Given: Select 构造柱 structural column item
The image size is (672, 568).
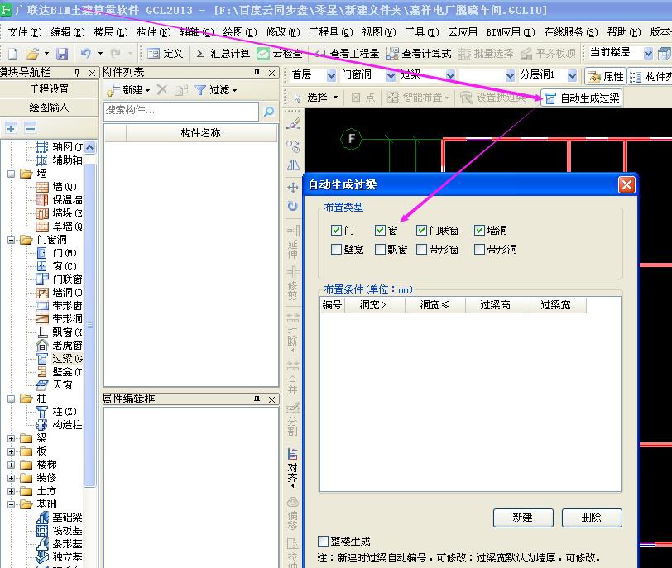Looking at the screenshot, I should pos(60,425).
